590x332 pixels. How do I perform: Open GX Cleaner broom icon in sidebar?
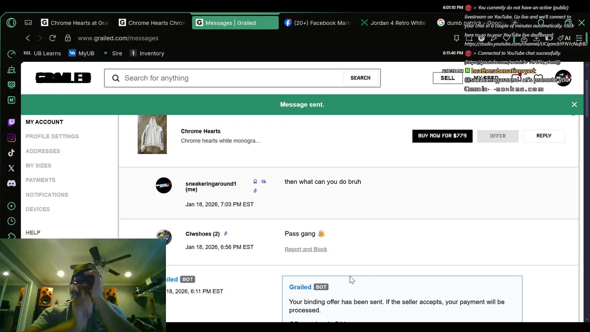coord(12,70)
